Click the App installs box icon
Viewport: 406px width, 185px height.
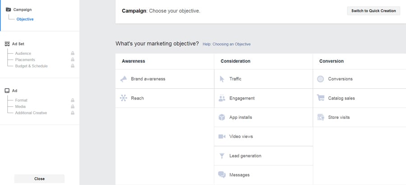[222, 117]
